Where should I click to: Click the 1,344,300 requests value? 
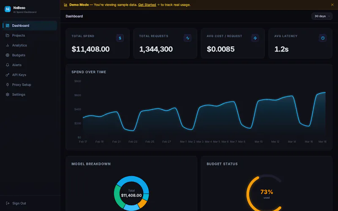pos(156,49)
